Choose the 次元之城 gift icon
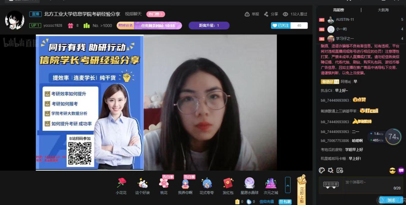 pos(271,183)
